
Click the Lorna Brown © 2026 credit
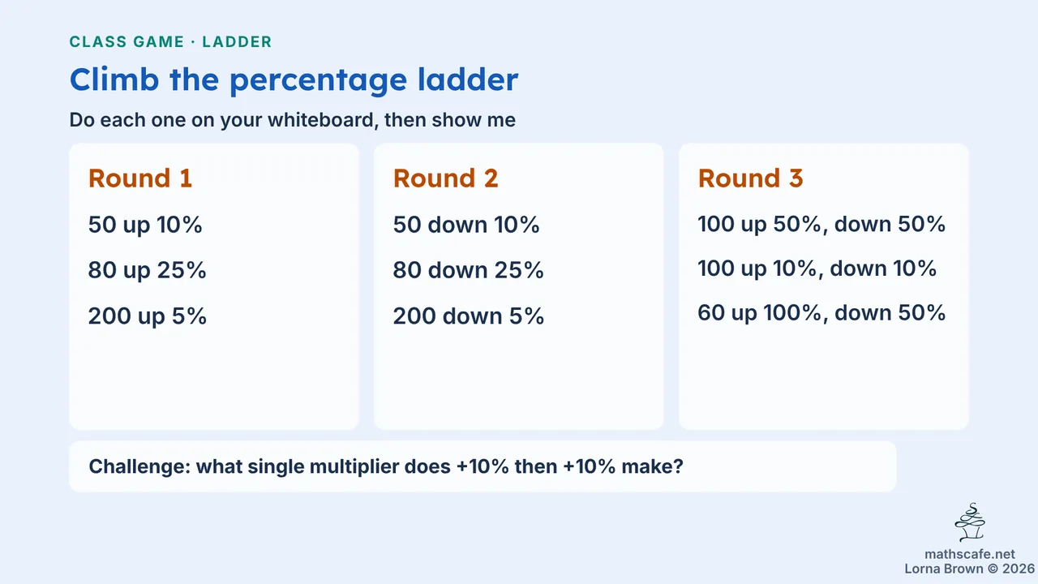coord(969,569)
